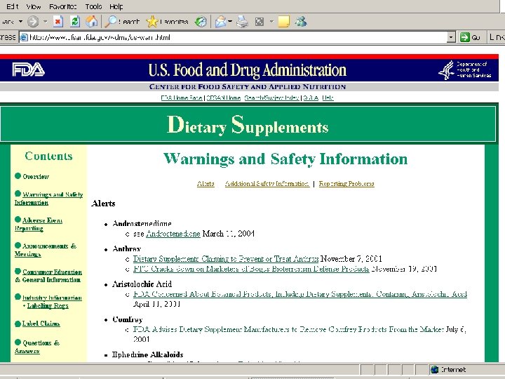This screenshot has height=379, width=505.
Task: Click the FDA Home Page link
Action: [182, 98]
